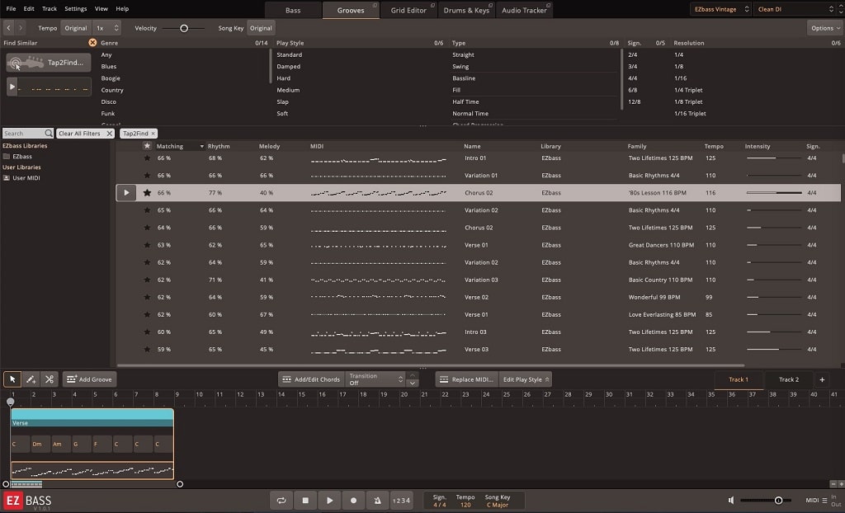
Task: Mute output with the speaker icon
Action: coord(731,500)
